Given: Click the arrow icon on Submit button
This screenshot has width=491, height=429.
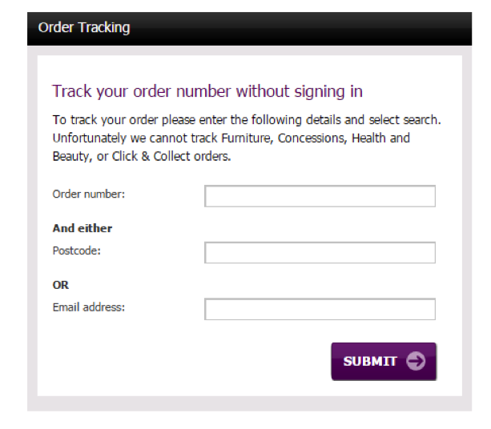Looking at the screenshot, I should pyautogui.click(x=416, y=361).
